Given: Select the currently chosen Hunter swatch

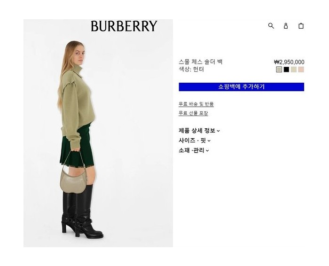Looking at the screenshot, I should click(279, 70).
